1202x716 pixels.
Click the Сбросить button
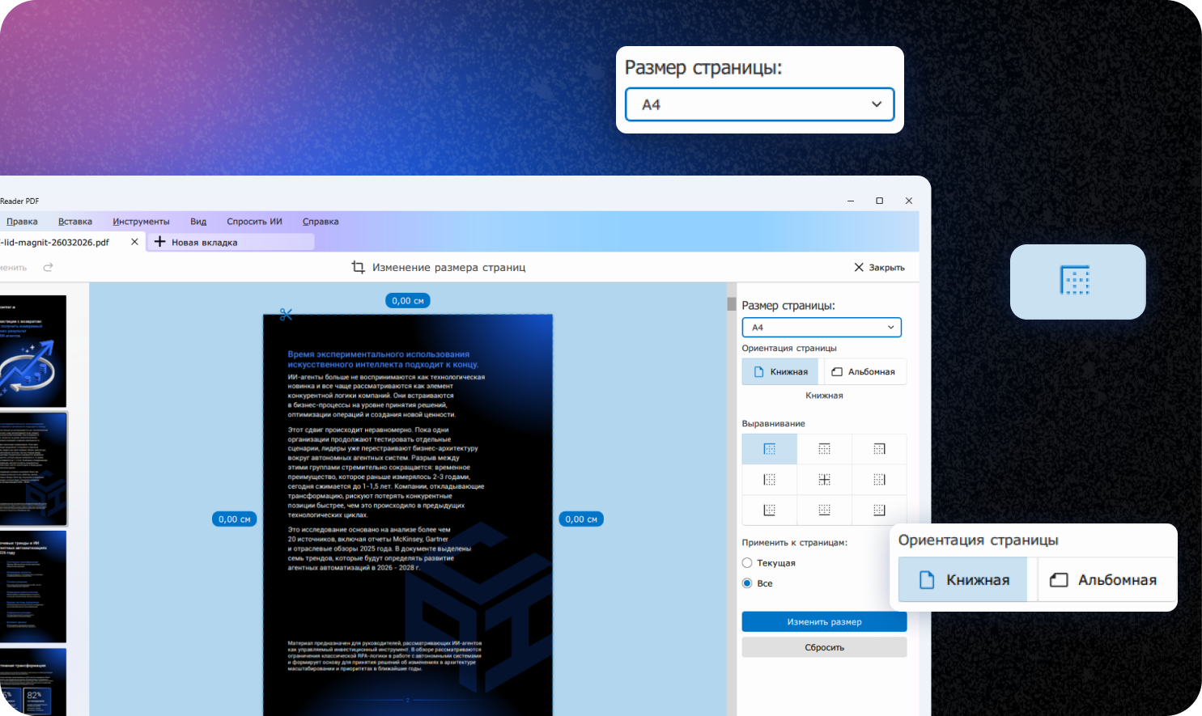[824, 647]
